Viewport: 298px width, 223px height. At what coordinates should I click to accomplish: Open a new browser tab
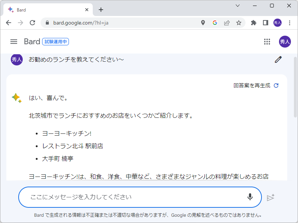101,10
